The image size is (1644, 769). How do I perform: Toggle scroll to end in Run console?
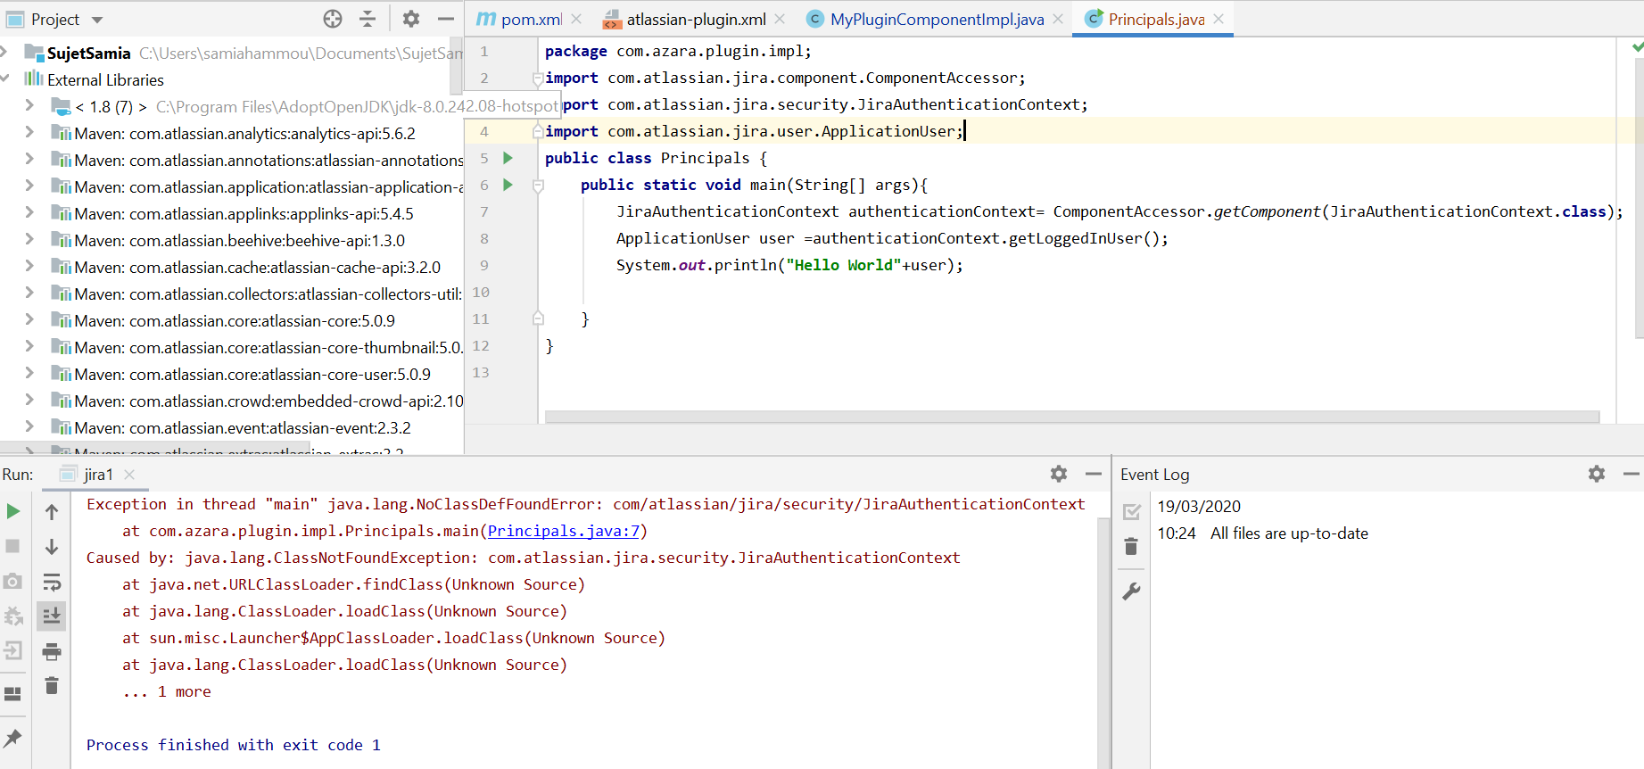[x=52, y=616]
